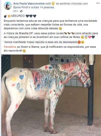This screenshot has width=101, height=136.
Task: Click the explosion emoji beside ABSURDO
Action: [x=9, y=16]
